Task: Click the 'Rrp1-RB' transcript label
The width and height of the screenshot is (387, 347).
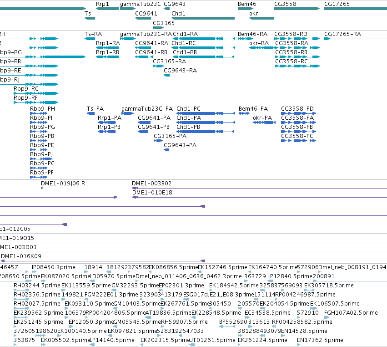Action: (x=107, y=52)
